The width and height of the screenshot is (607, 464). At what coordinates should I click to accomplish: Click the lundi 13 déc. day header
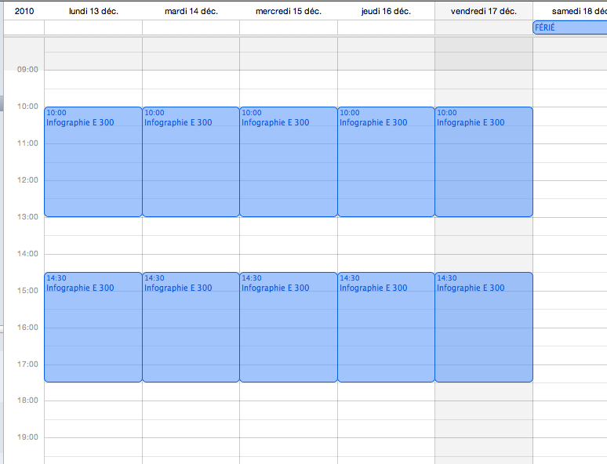(x=93, y=11)
